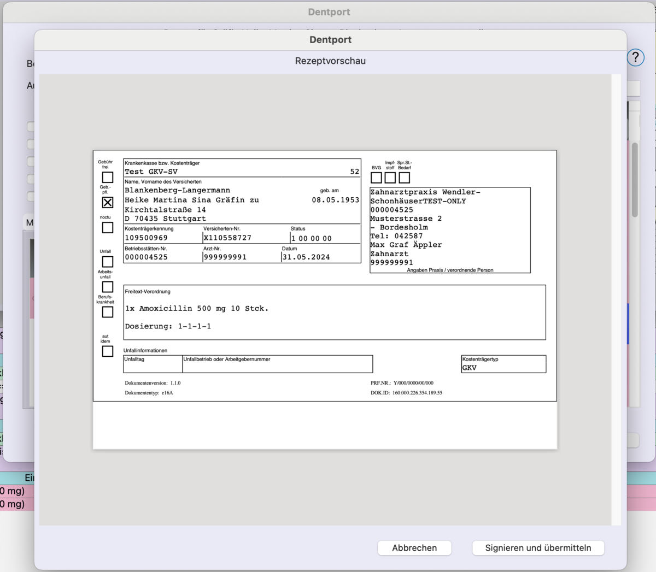The height and width of the screenshot is (572, 656).
Task: Click "Dokumentenversion: 1.1.0"
Action: coord(153,383)
